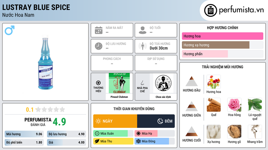Click the perfumista.vn site name text
268x150 pixels.
pyautogui.click(x=242, y=10)
